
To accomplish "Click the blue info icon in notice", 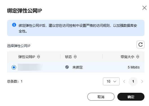I will (14, 25).
